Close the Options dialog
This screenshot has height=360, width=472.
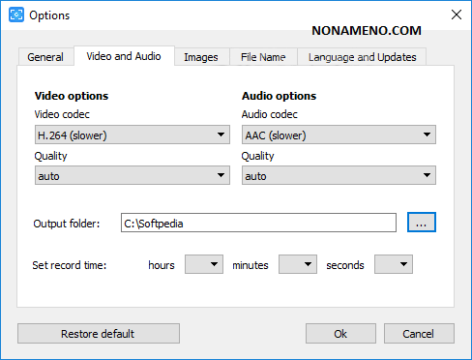(x=457, y=15)
